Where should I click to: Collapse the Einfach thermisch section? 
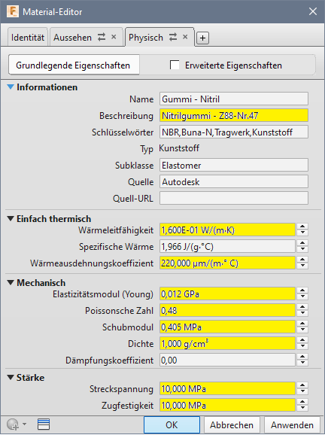pos(11,218)
